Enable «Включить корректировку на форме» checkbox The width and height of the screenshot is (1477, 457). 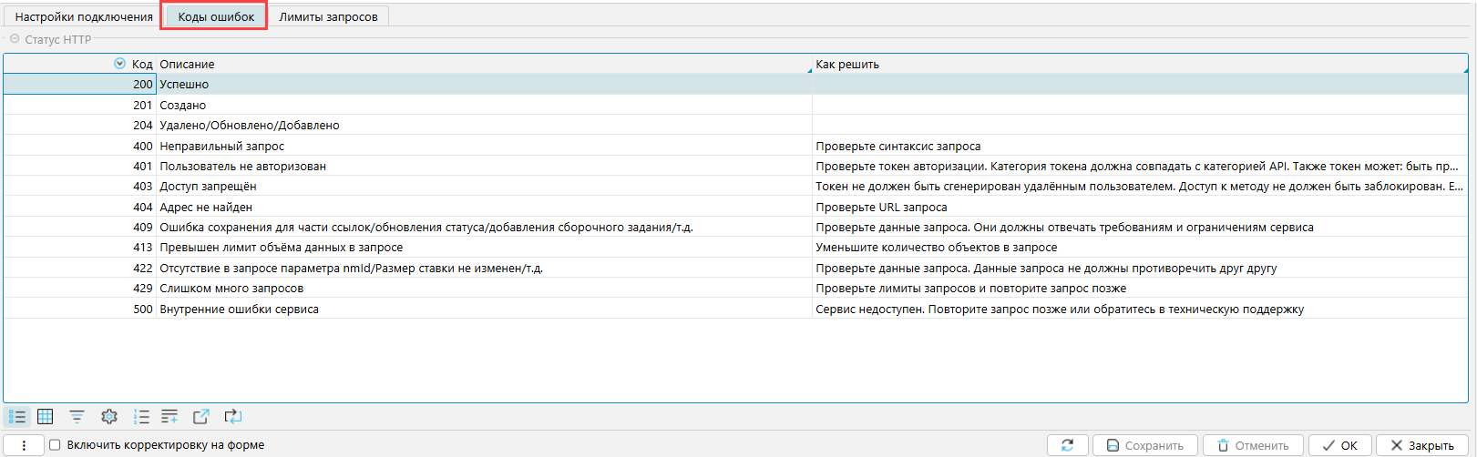coord(55,445)
